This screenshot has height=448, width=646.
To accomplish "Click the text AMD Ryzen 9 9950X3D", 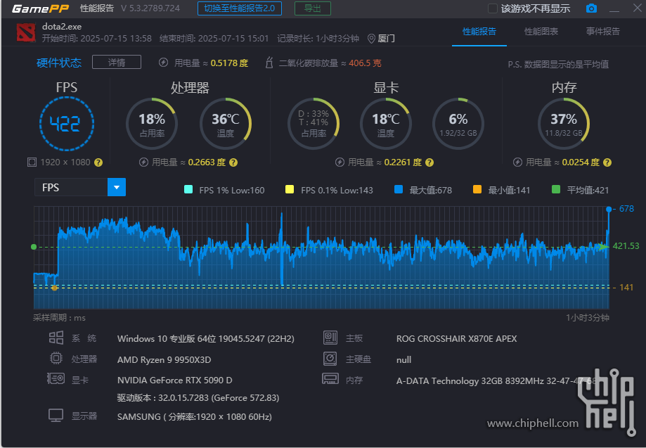I will point(164,360).
